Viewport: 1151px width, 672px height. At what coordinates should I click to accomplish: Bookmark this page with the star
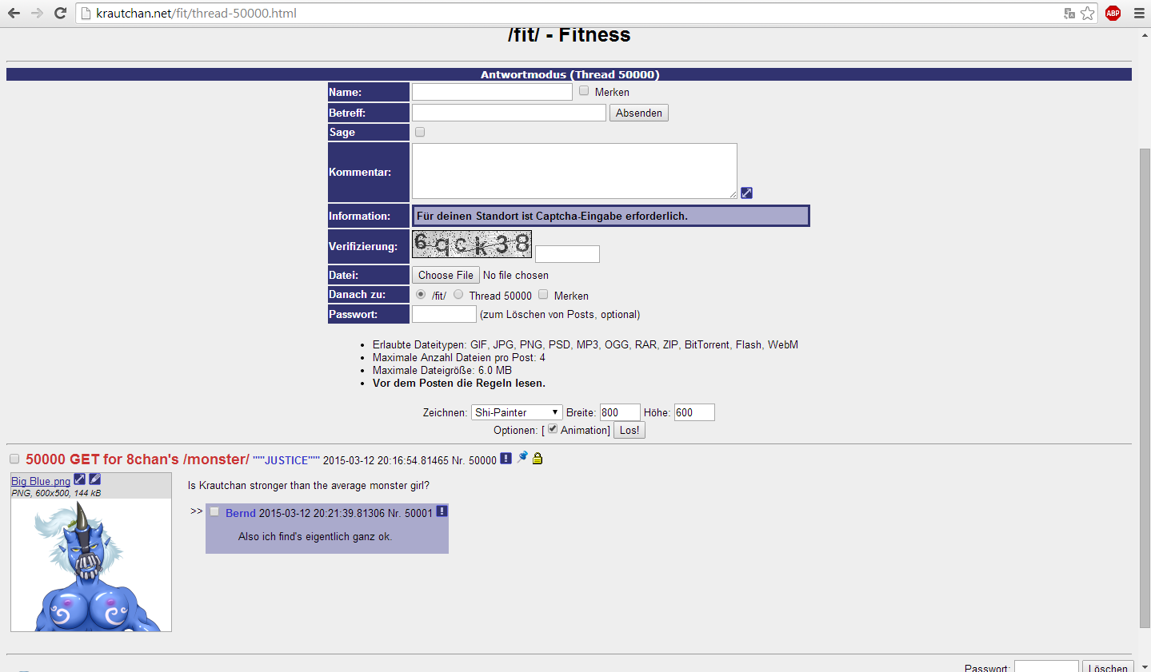point(1088,13)
